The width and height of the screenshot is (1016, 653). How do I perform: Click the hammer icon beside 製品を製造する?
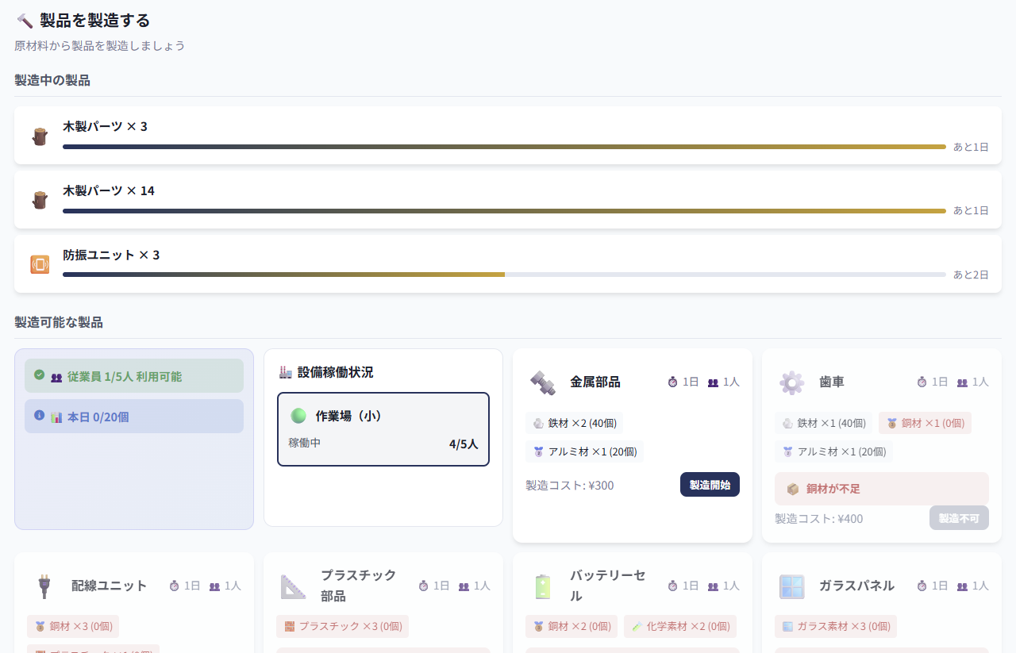coord(25,21)
